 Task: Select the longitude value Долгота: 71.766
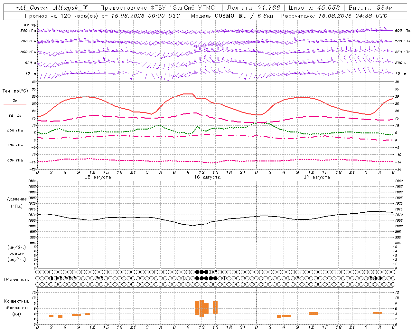pyautogui.click(x=254, y=8)
